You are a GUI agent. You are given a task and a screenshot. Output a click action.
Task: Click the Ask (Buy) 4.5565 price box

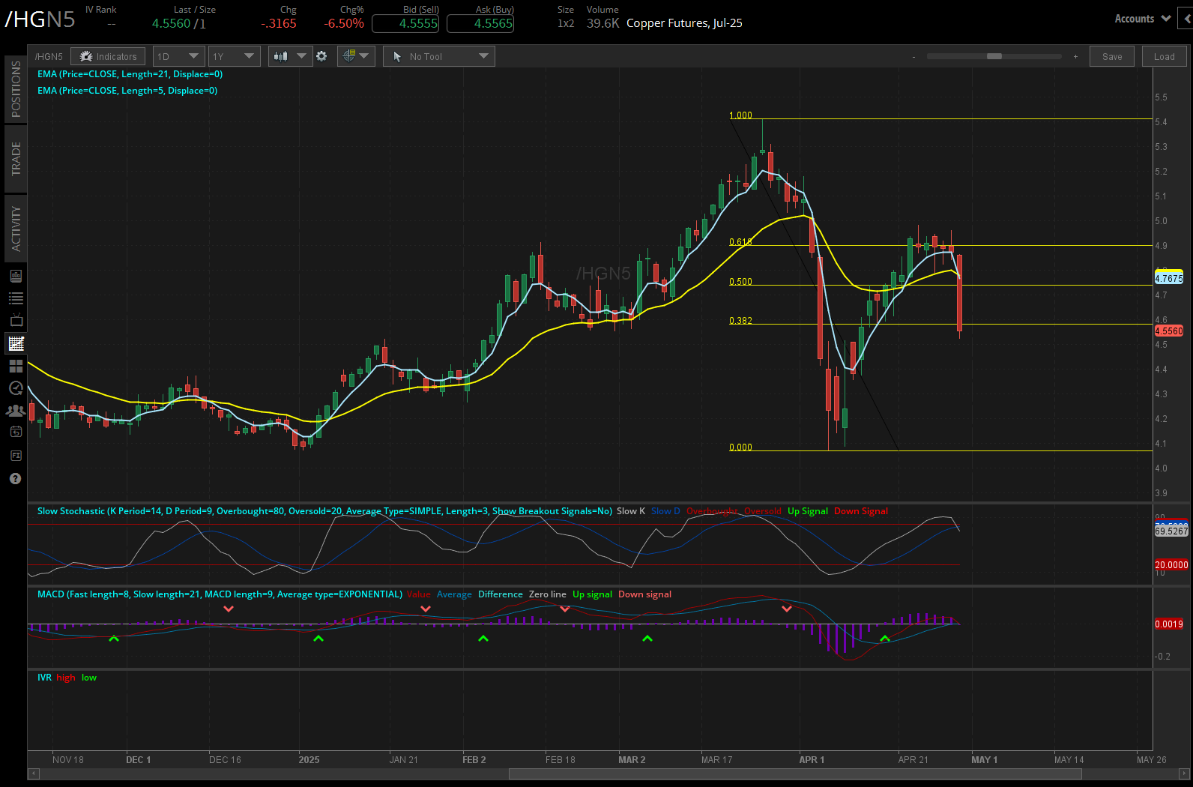(x=480, y=23)
